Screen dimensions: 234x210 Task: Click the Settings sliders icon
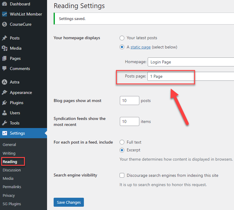pos(4,133)
